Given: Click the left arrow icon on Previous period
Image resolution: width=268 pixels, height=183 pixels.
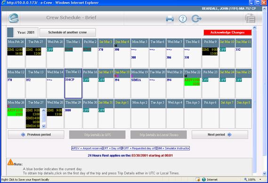Looking at the screenshot, I should click(23, 135).
